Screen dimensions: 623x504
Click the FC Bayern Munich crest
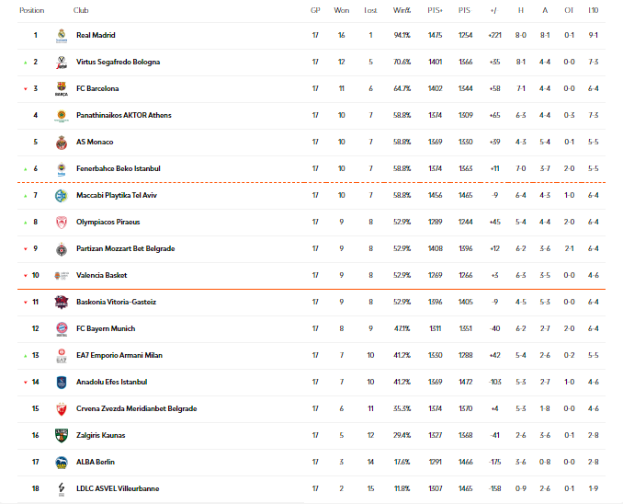coord(61,328)
